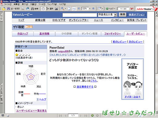Go to the previous page arrow
This screenshot has width=158, height=118.
pos(65,116)
